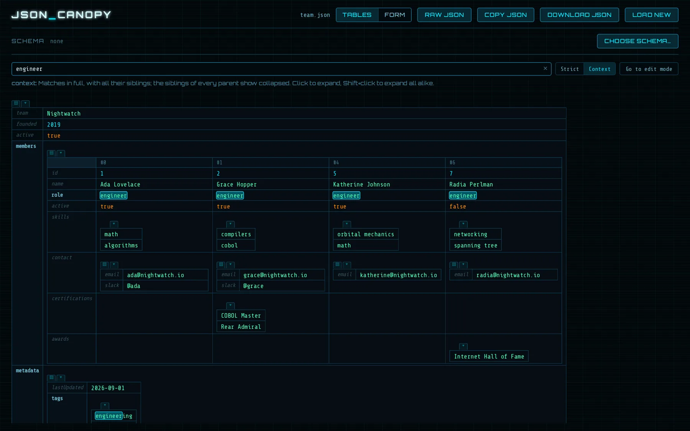This screenshot has width=690, height=431.
Task: Click 'katherine@nightwatch.io' email value
Action: 398,275
